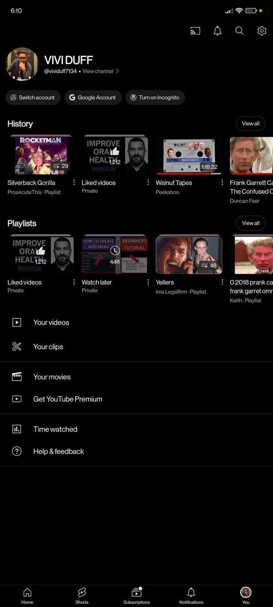Open Watch later playlist thumbnail
The height and width of the screenshot is (607, 273).
[115, 255]
